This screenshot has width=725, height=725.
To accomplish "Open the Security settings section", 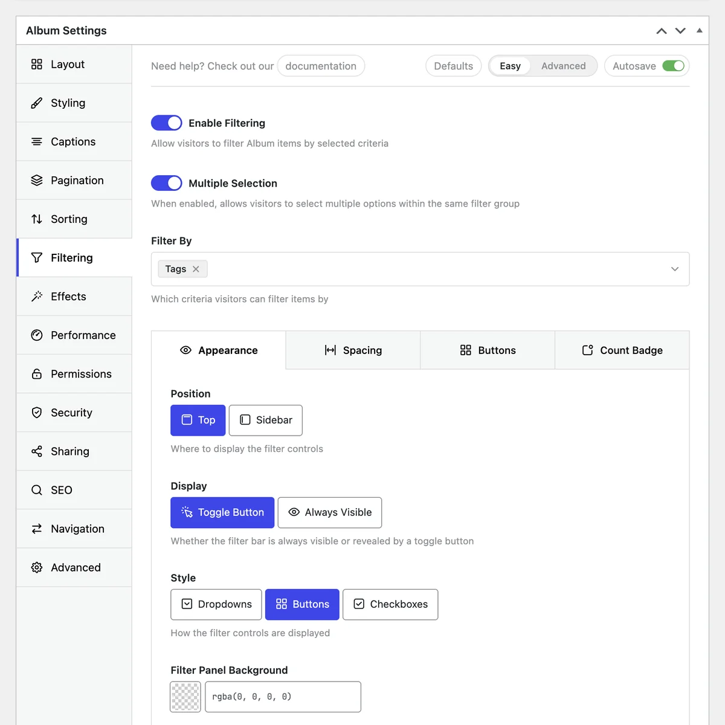I will pos(74,412).
